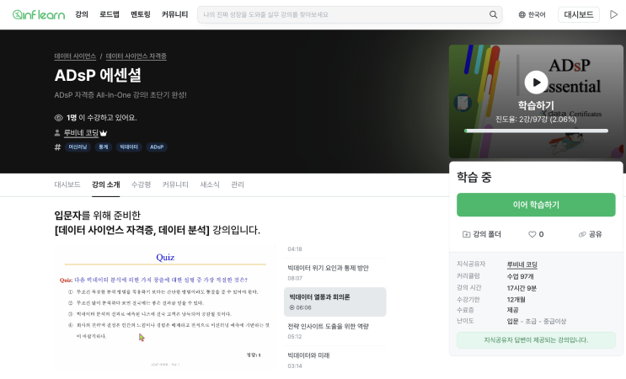Viewport: 626px width, 379px height.
Task: Switch to the 강의 소개 tab
Action: coord(106,184)
